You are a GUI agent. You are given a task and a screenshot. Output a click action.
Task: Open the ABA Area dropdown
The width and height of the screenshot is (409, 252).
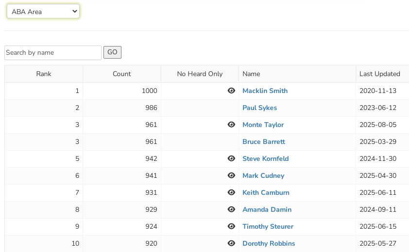pyautogui.click(x=43, y=12)
